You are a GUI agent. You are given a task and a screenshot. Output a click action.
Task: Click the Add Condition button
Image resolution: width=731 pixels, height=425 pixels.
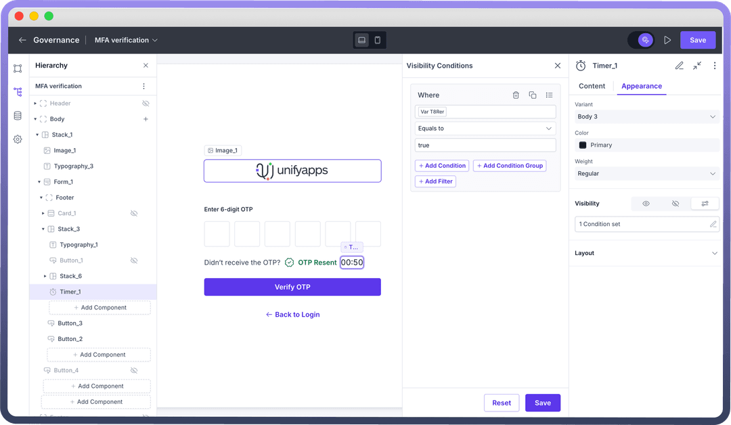point(442,166)
